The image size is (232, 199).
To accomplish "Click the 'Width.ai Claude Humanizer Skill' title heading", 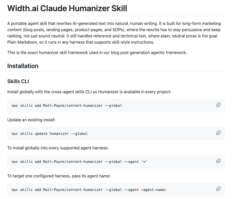I will click(67, 8).
